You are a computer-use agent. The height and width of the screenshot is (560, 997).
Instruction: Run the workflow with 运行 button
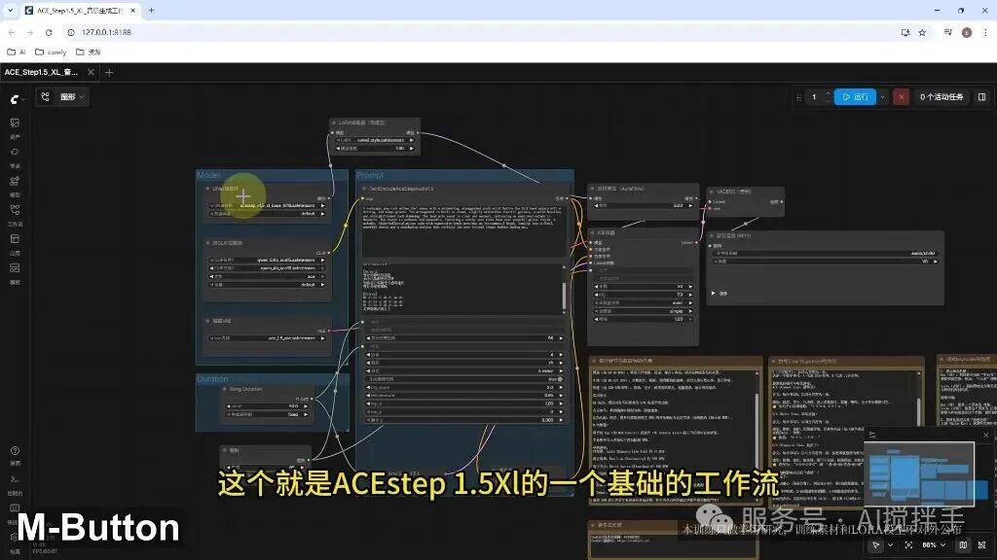pos(855,97)
